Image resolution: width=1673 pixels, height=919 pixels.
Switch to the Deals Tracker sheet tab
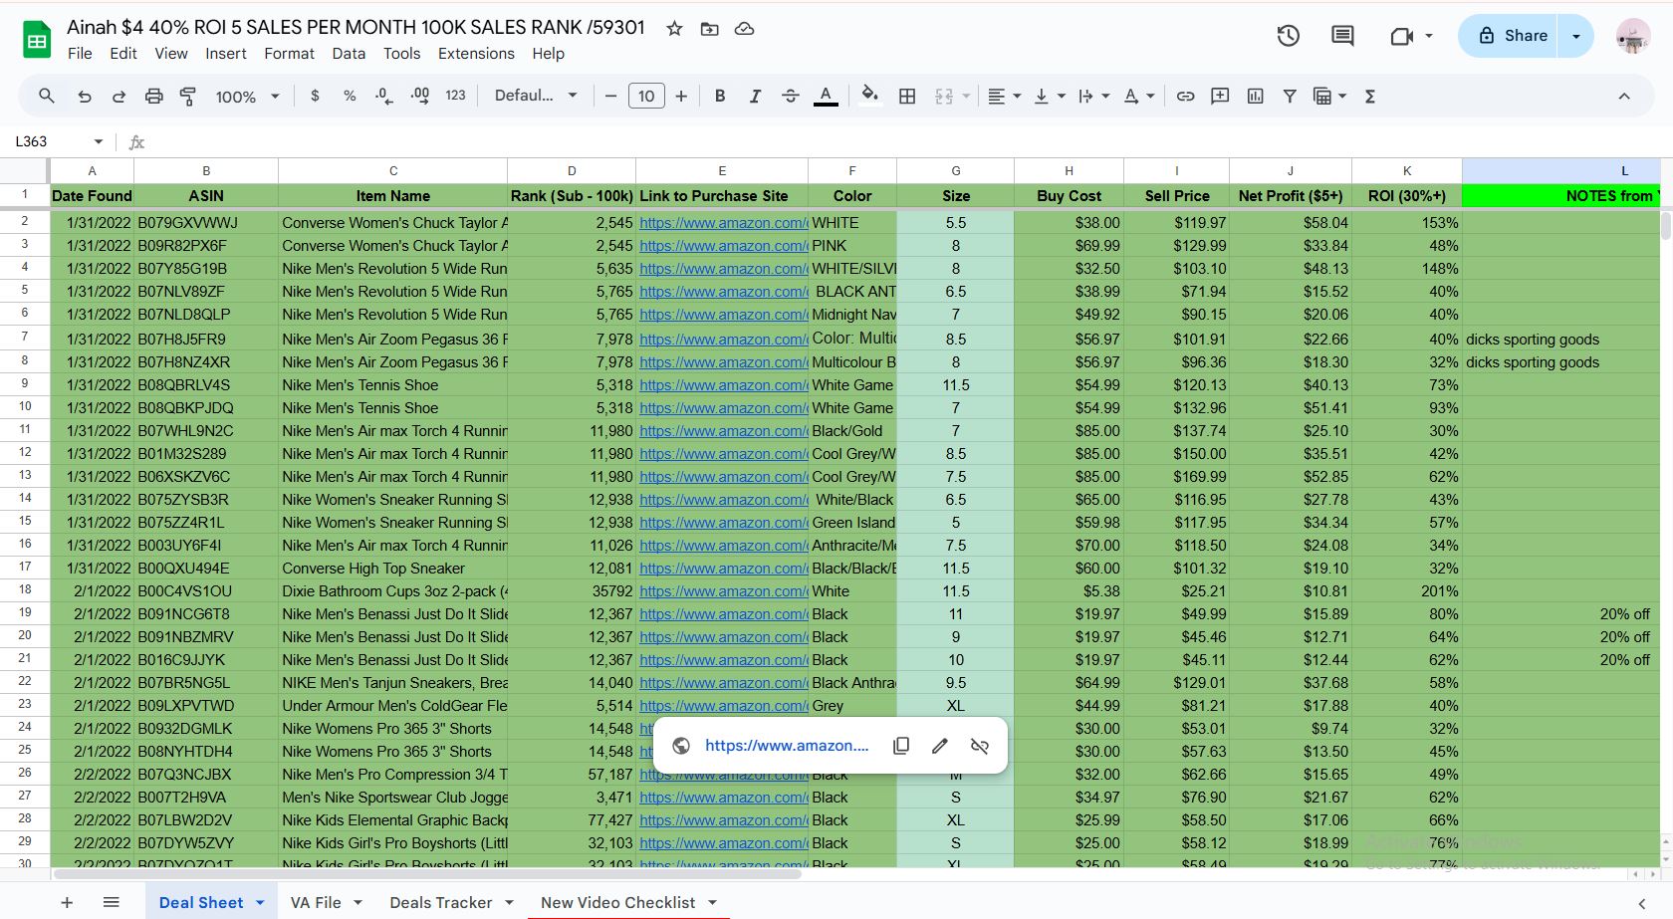(x=440, y=902)
